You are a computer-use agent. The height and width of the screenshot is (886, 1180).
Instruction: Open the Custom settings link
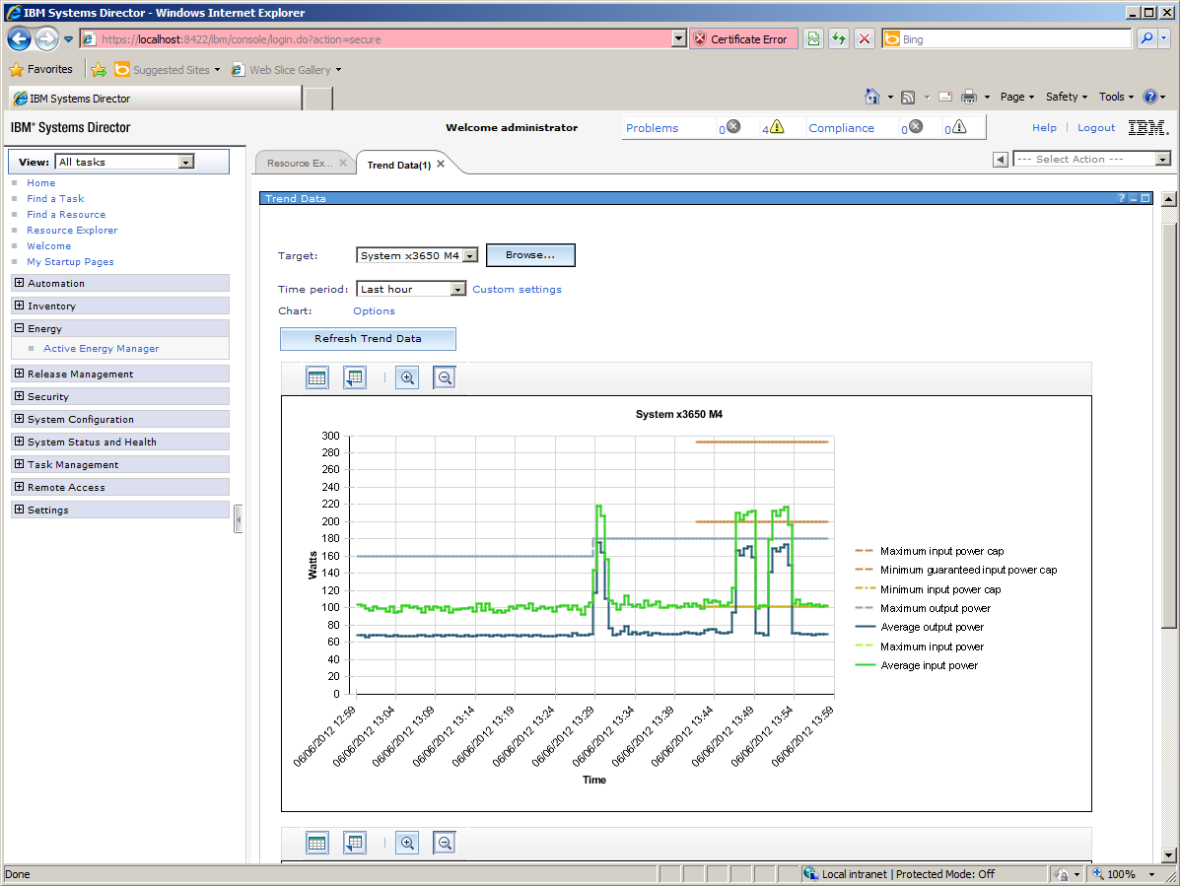[517, 289]
